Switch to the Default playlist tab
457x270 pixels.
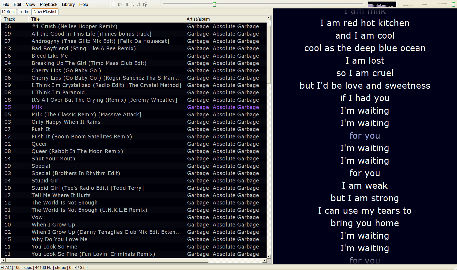click(9, 12)
